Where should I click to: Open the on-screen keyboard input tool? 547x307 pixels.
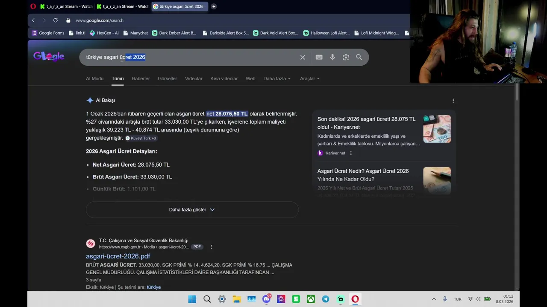(x=319, y=57)
